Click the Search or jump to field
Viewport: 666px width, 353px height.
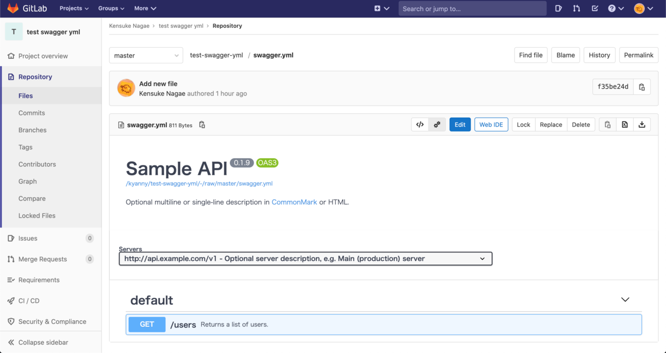pyautogui.click(x=472, y=8)
